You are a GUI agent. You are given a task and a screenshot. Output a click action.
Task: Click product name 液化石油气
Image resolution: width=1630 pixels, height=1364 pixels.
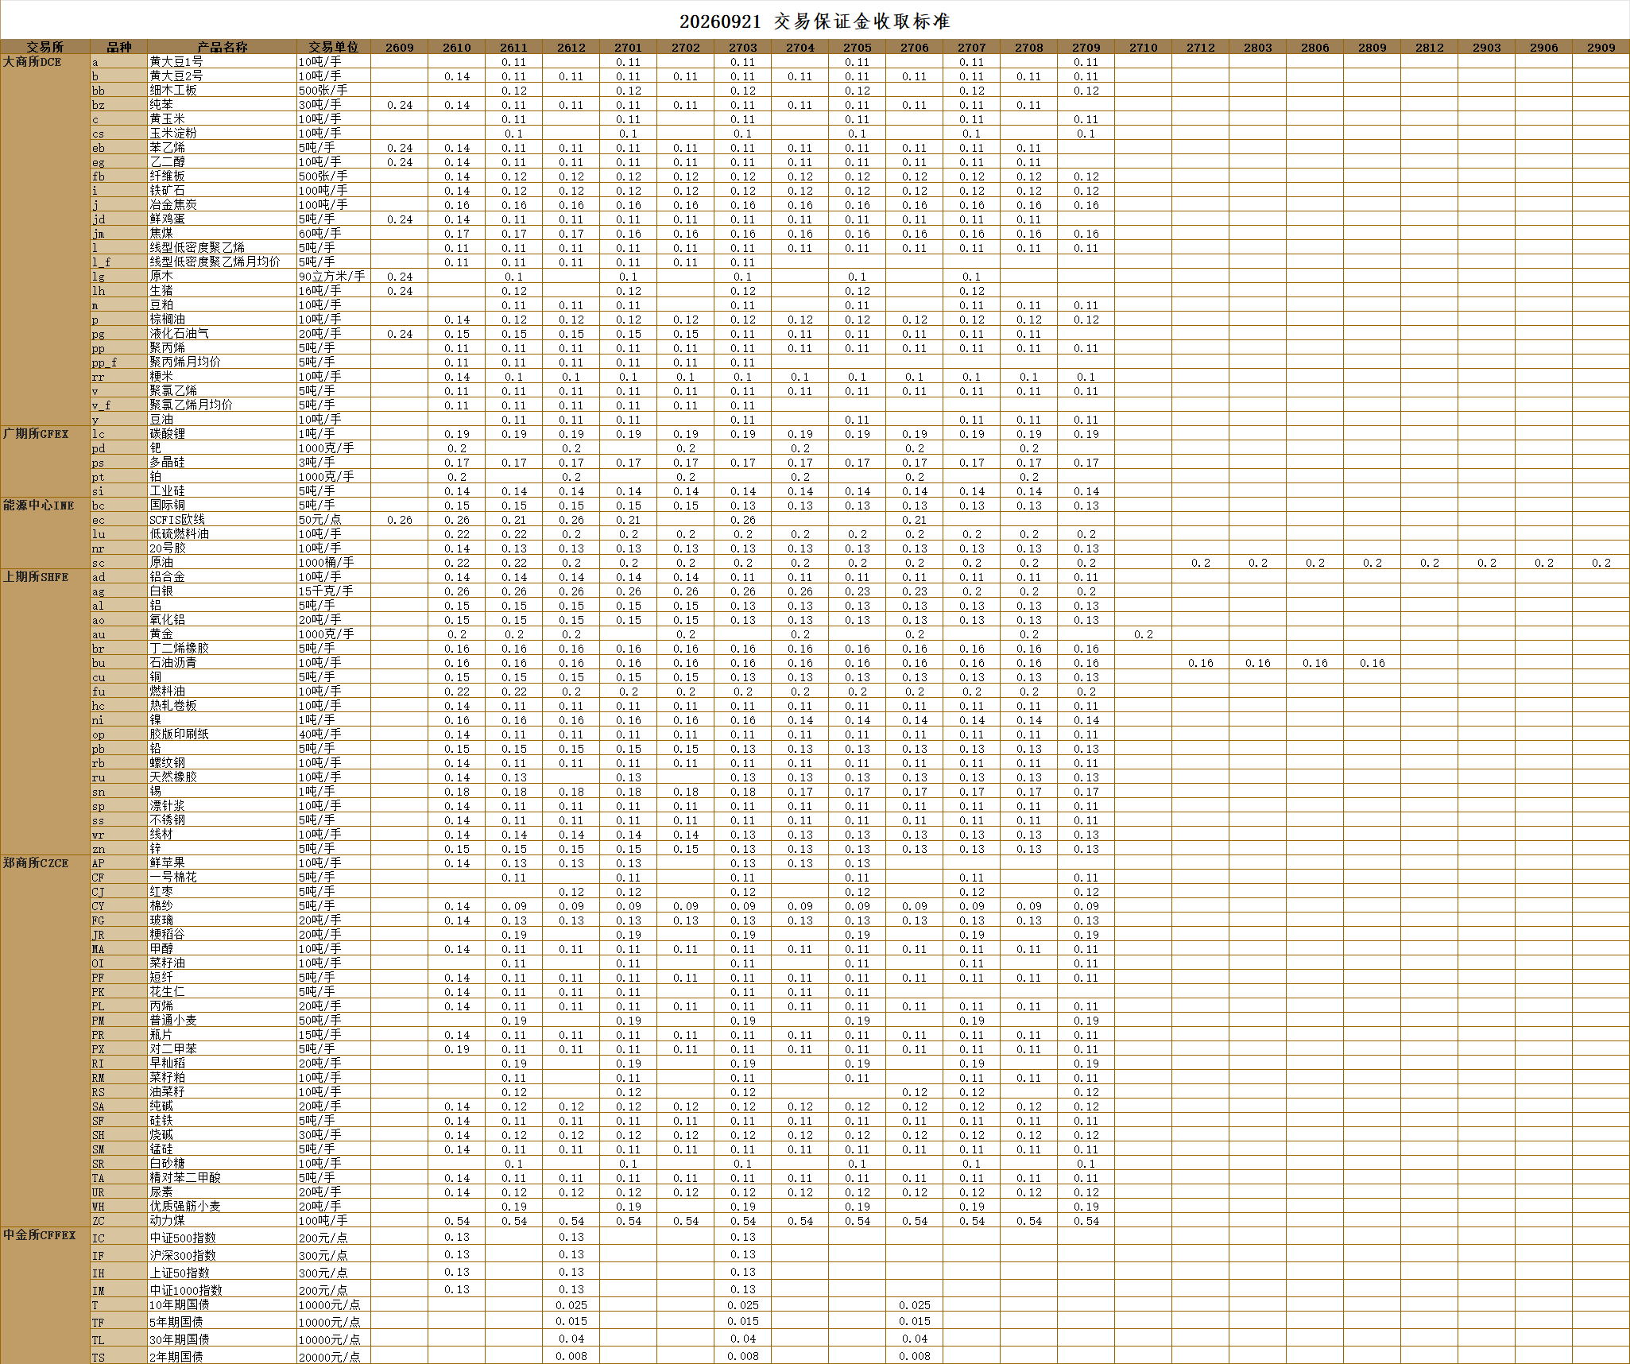180,334
